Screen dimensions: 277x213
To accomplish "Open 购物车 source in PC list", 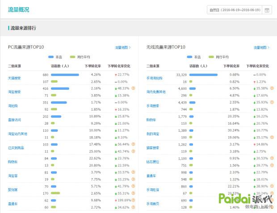I will 13,162.
